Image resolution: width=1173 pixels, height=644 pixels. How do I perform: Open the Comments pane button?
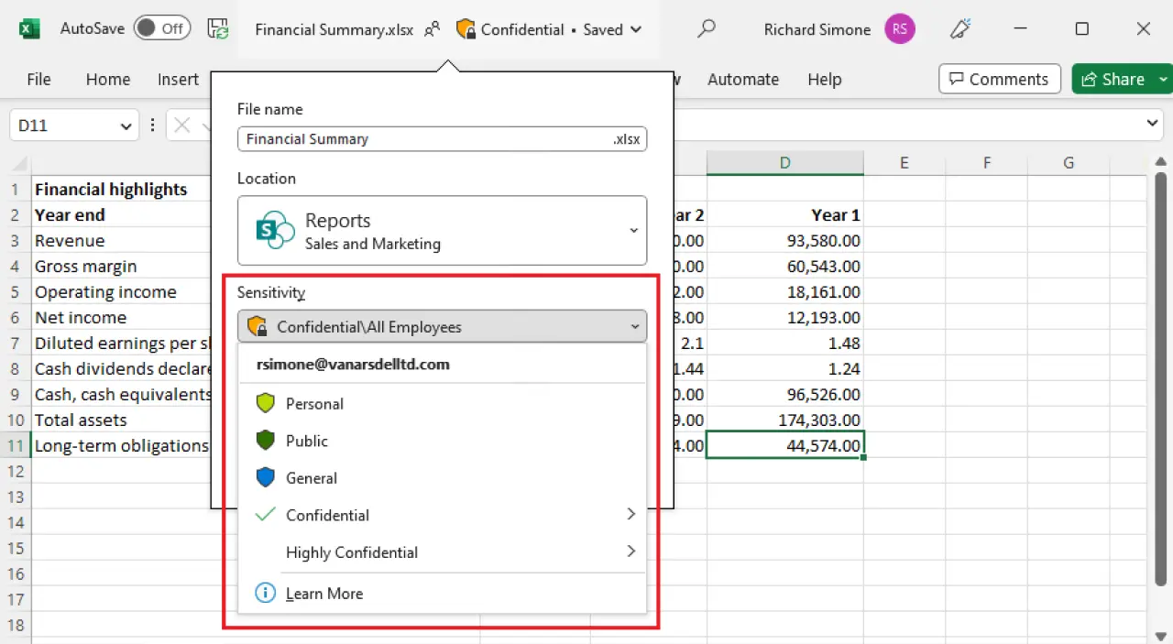1000,79
